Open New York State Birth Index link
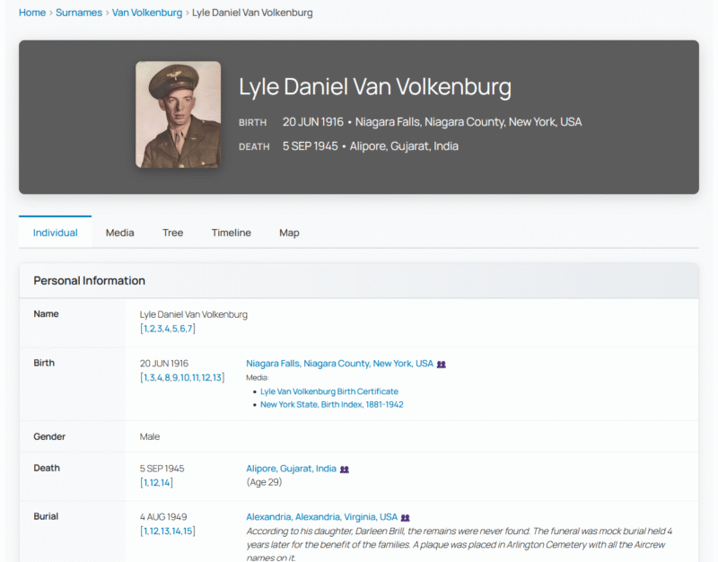Screen dimensions: 718x562 coord(331,405)
